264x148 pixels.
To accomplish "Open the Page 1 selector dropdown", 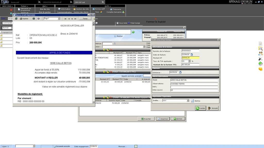I will (x=59, y=18).
